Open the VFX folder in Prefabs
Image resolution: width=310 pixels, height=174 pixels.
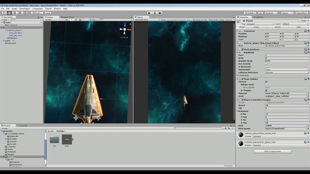pyautogui.click(x=54, y=140)
